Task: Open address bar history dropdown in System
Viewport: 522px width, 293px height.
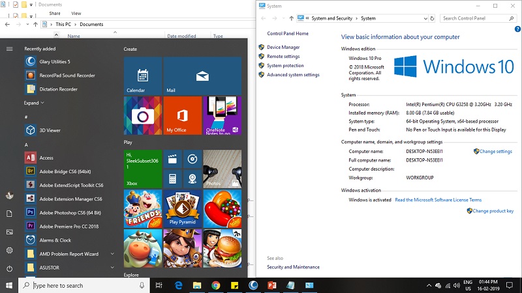Action: [x=425, y=19]
